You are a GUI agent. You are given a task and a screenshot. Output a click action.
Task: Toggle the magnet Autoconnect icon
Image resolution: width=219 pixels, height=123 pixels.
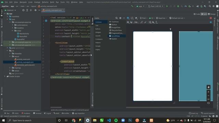tap(131, 22)
